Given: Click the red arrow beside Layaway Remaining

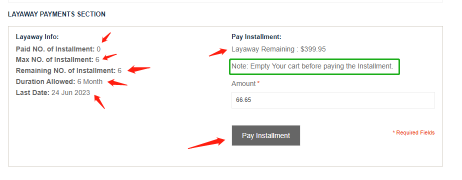Looking at the screenshot, I should point(218,52).
